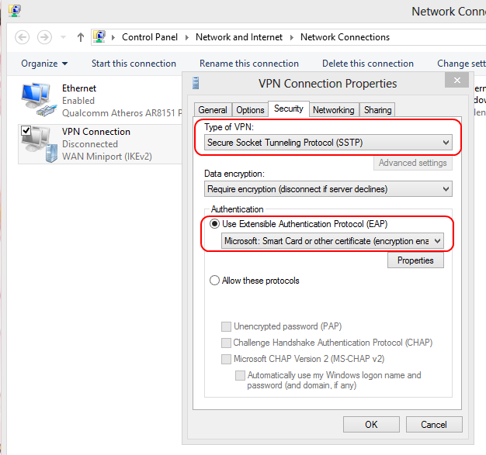This screenshot has height=455, width=486.
Task: Select Allow these protocols radio button
Action: pos(215,281)
